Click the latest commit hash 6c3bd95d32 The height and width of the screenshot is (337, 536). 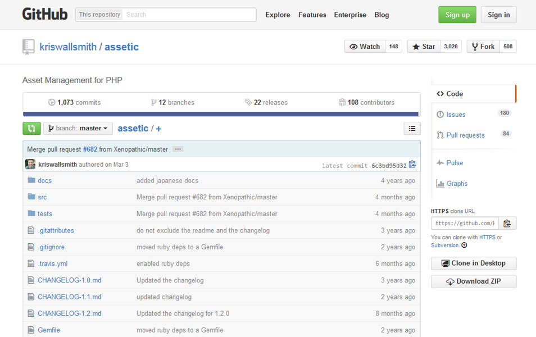click(x=389, y=166)
